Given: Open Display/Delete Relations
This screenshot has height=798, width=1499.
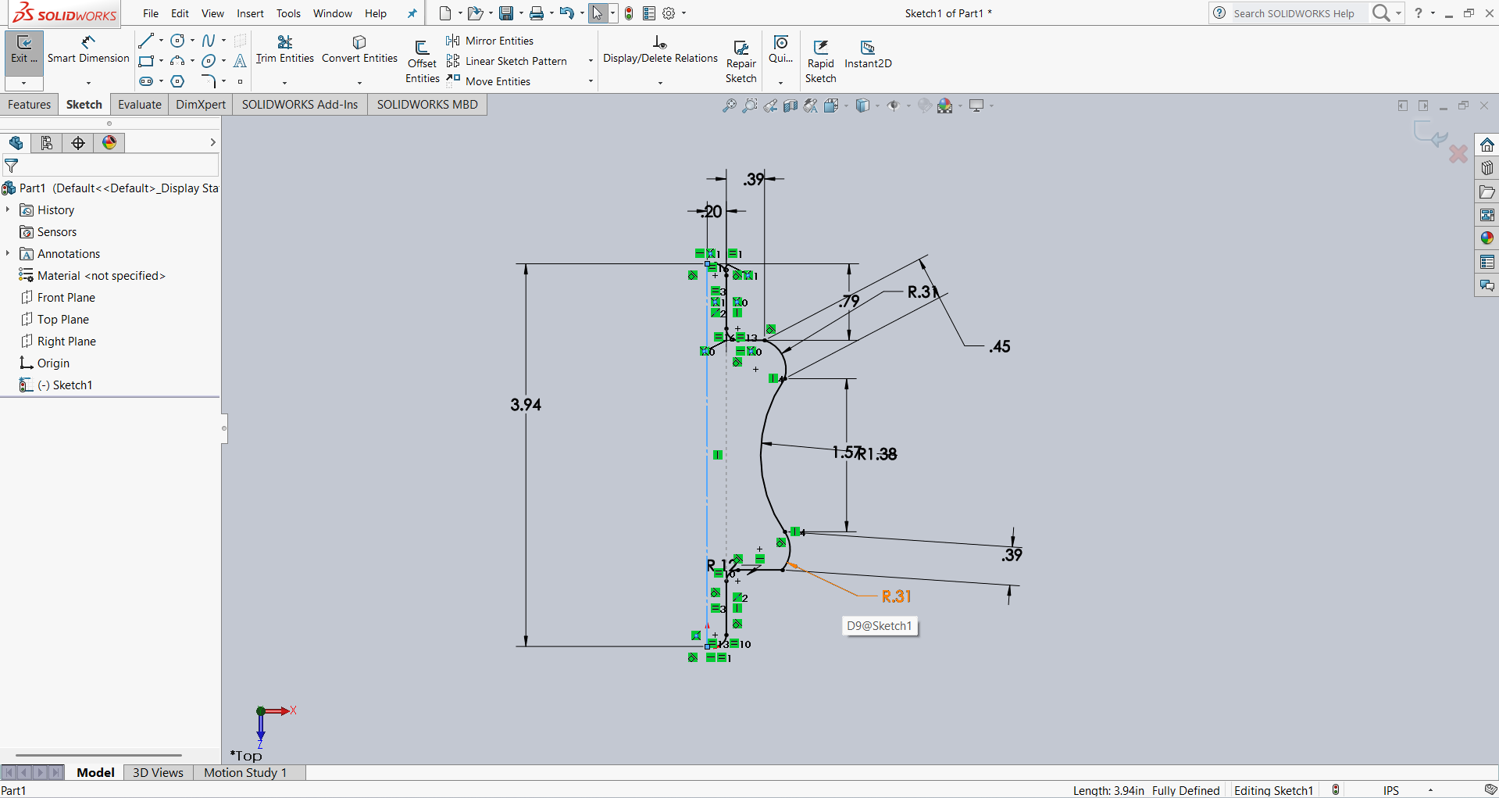Looking at the screenshot, I should 660,49.
